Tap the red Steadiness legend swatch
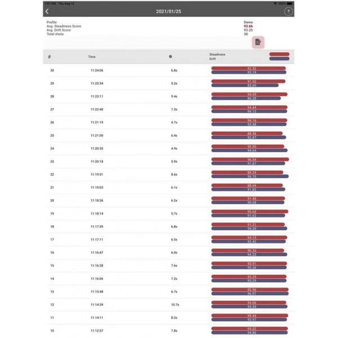 tap(279, 54)
